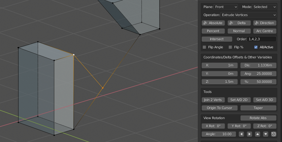The image size is (282, 142).
Task: Click the rotate view left arrow icon
Action: [x=241, y=134]
